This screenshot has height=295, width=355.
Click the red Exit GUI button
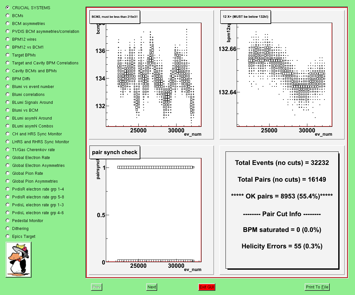(207, 287)
